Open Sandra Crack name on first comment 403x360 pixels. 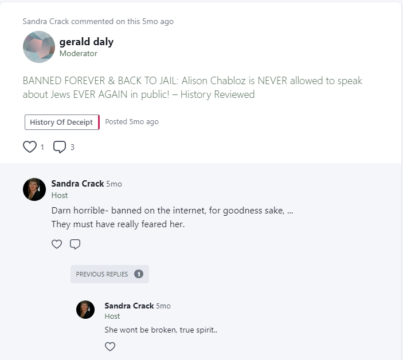[x=77, y=184]
